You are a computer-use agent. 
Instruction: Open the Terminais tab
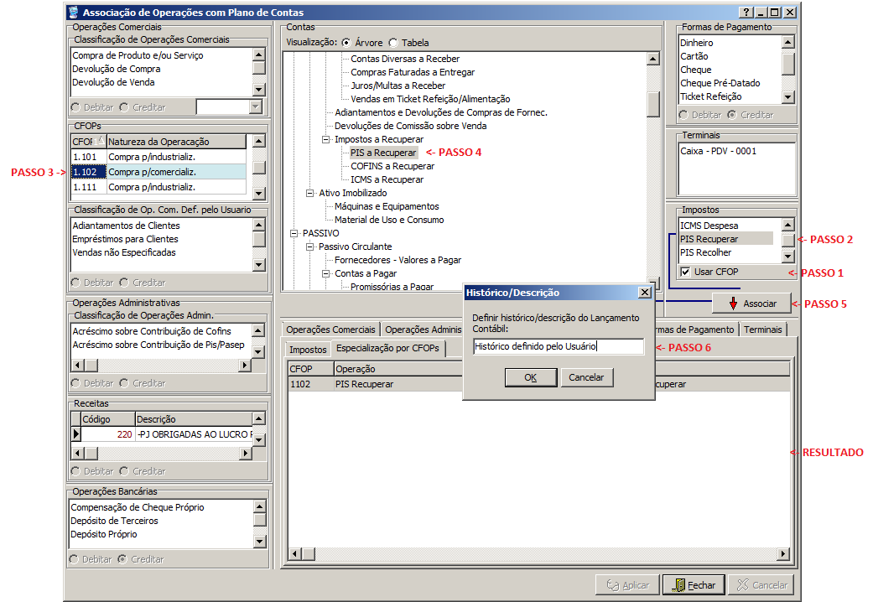click(x=762, y=330)
